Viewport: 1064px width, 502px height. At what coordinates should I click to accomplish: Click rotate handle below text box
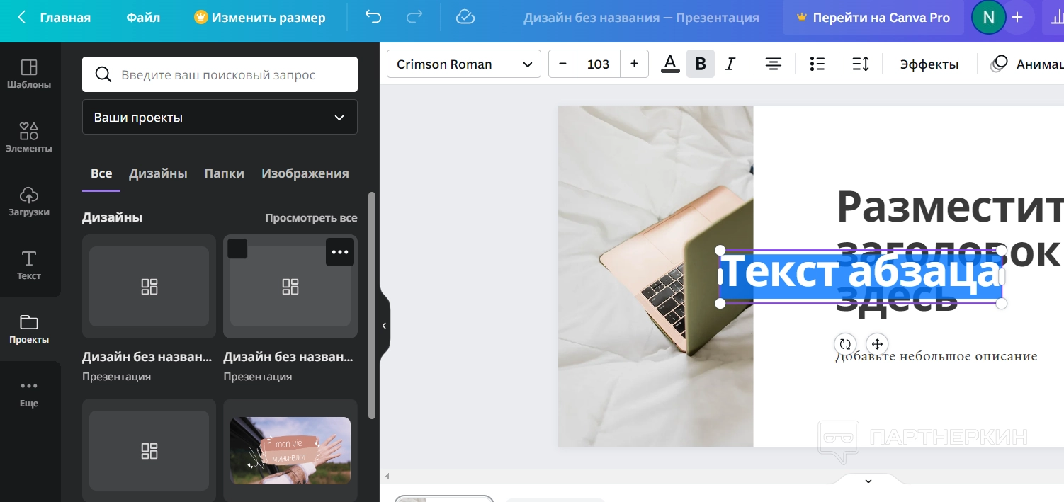pyautogui.click(x=845, y=344)
